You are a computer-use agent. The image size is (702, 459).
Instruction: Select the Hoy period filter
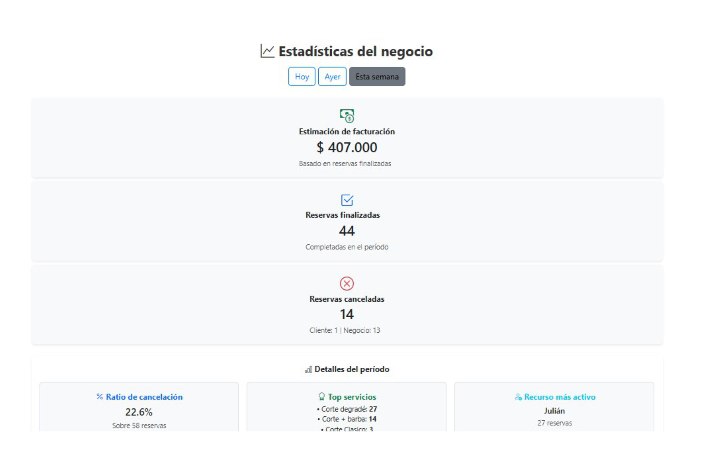click(301, 77)
